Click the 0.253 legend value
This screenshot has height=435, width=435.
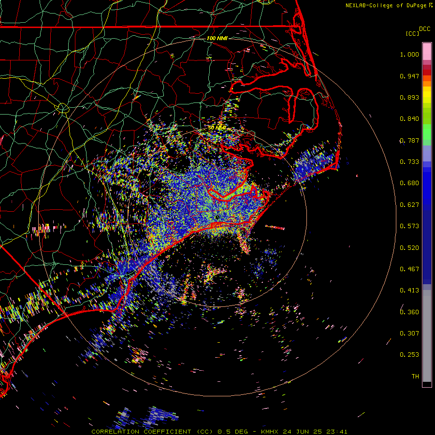(x=409, y=355)
